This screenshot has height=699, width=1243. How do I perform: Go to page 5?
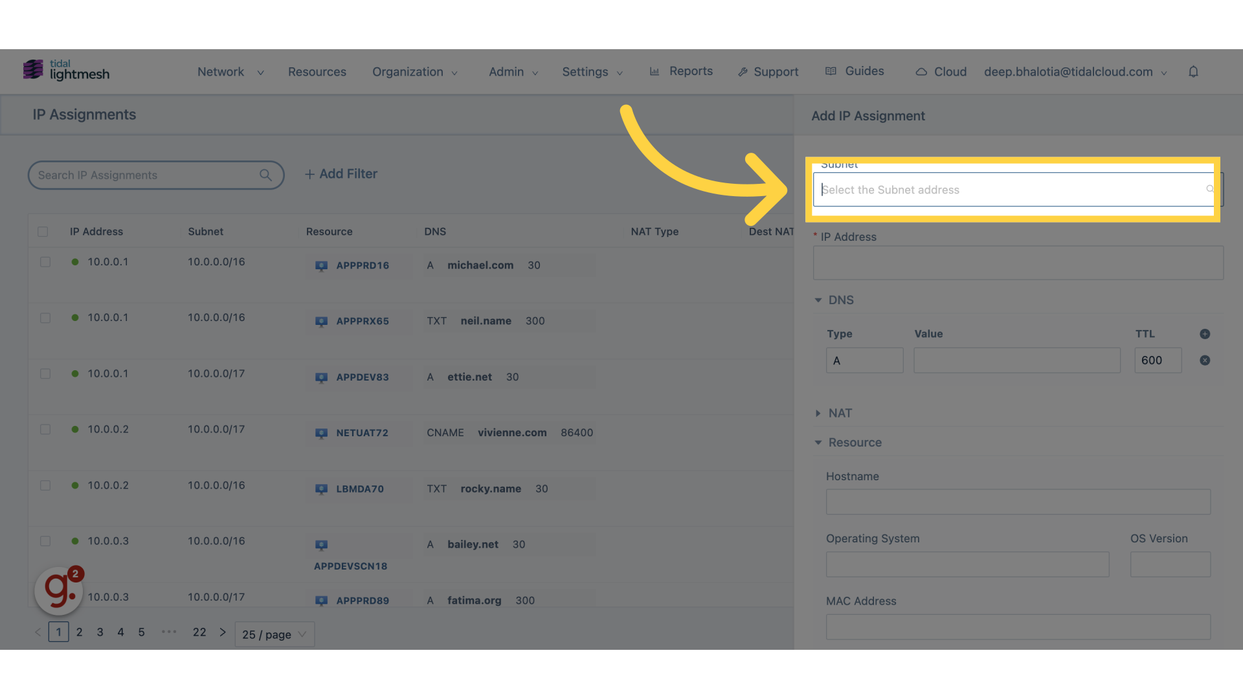(141, 632)
